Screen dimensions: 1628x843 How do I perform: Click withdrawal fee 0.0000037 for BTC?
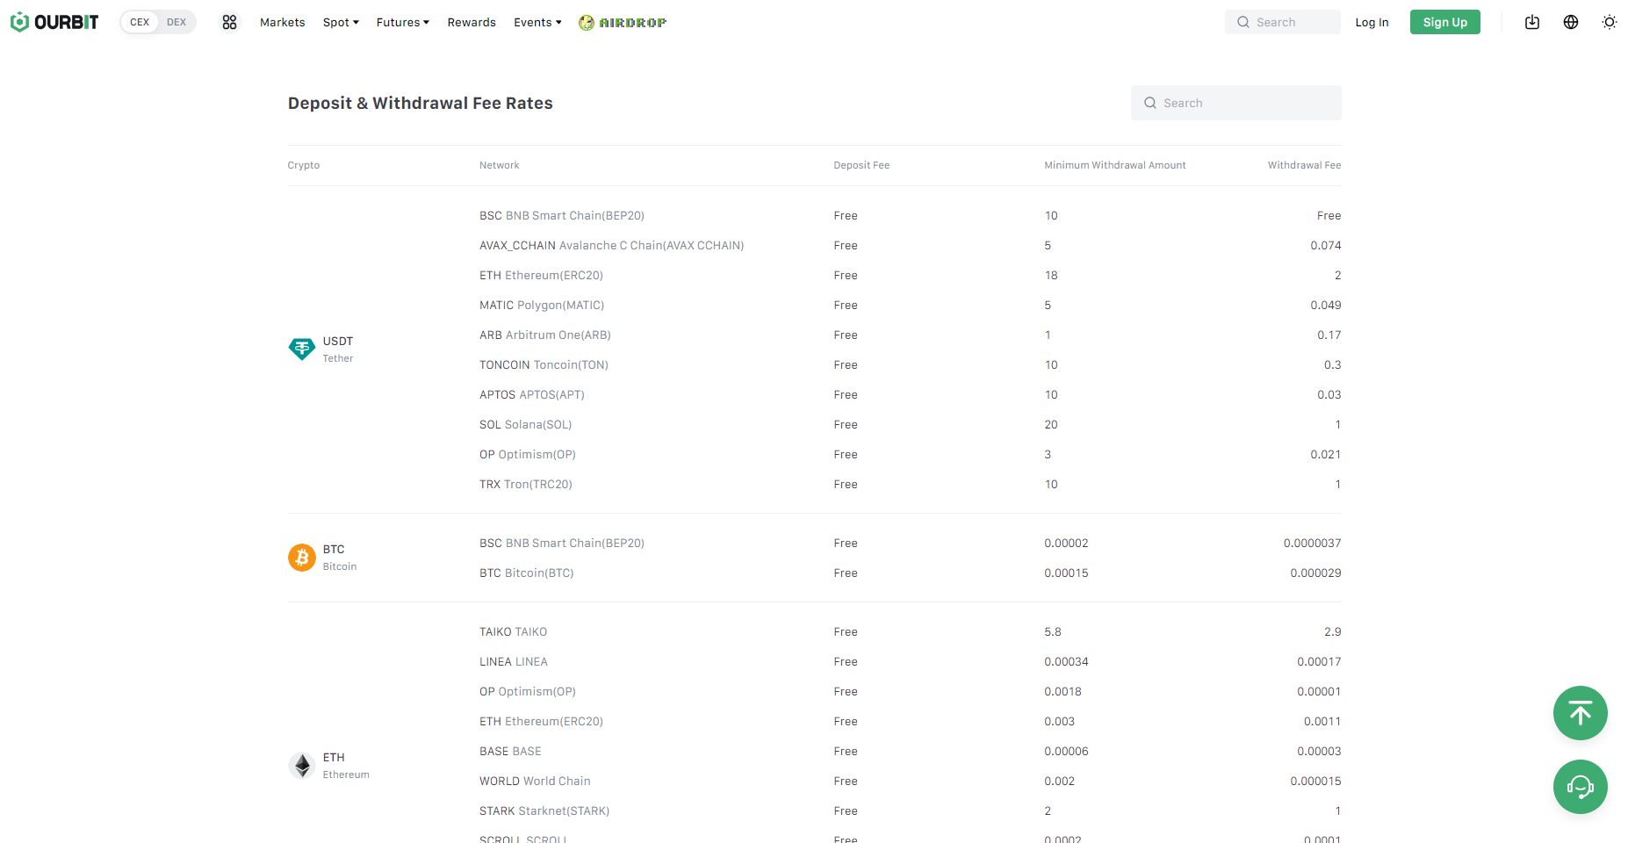(1312, 543)
